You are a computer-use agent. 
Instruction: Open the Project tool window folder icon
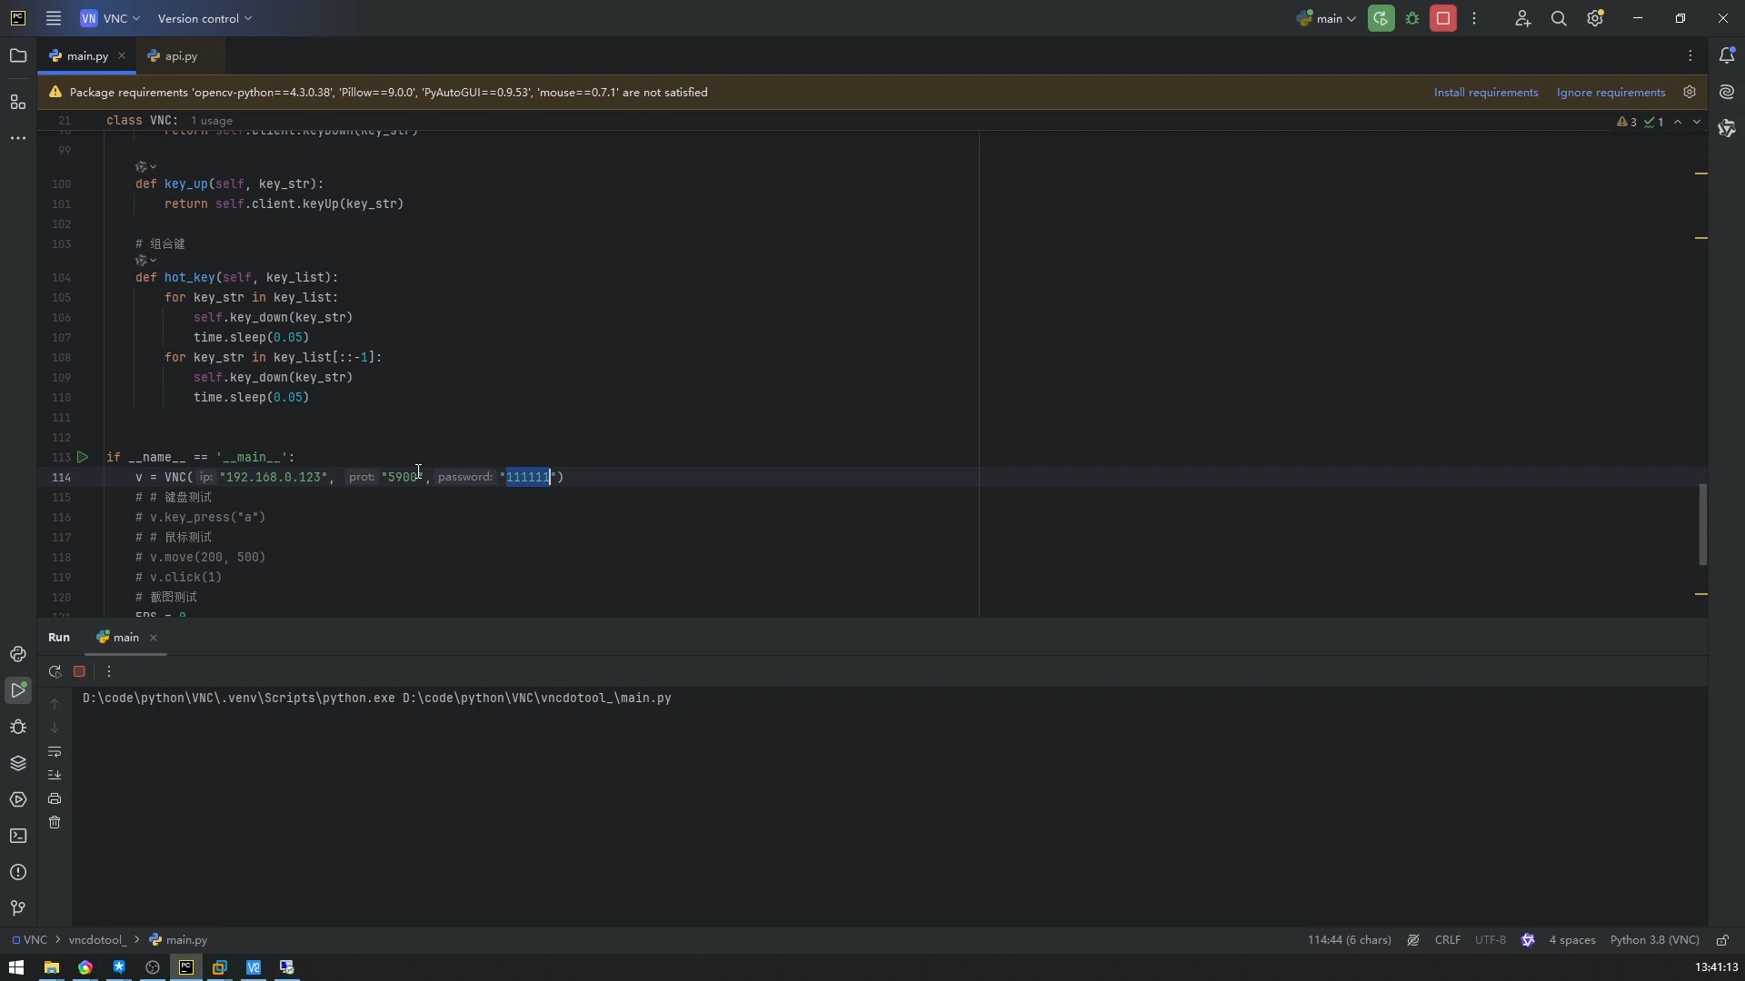tap(18, 56)
